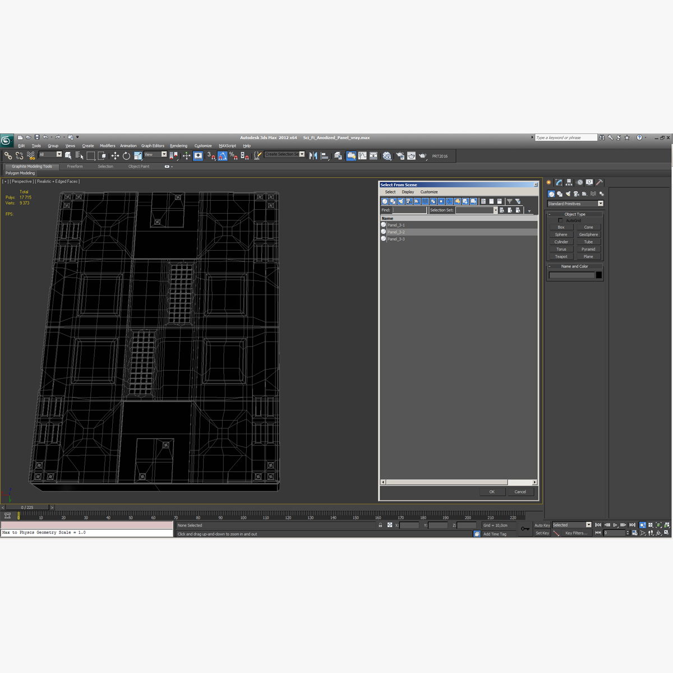Open the Rendering menu
Screen dimensions: 673x673
[x=178, y=146]
